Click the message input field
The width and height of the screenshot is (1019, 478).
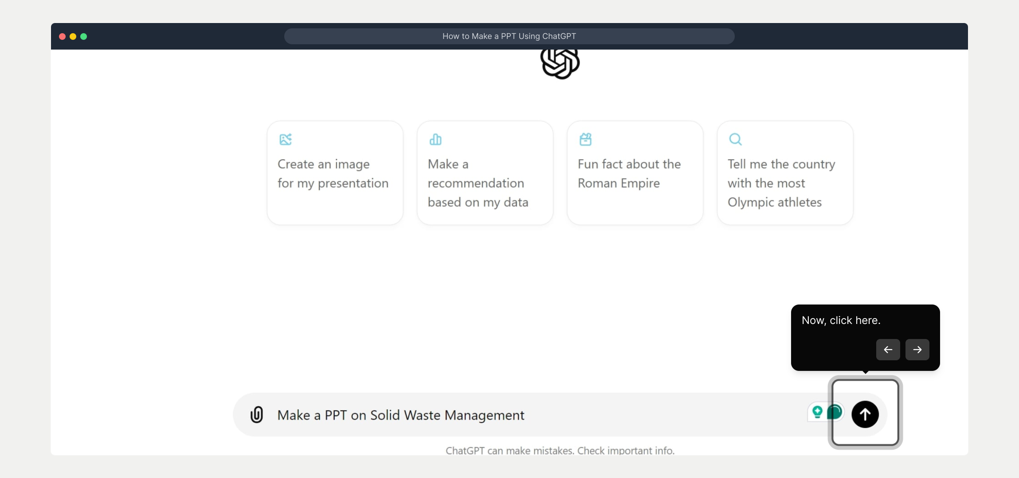(x=488, y=414)
